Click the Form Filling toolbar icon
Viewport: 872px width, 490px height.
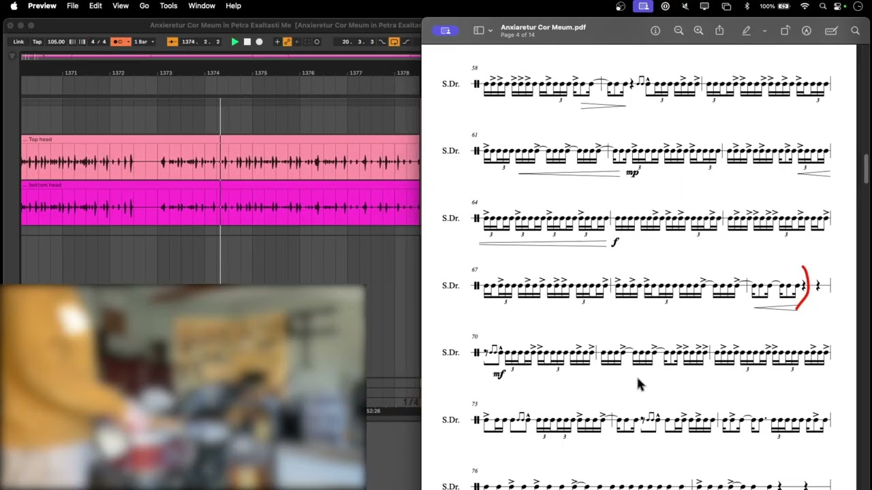(x=831, y=31)
